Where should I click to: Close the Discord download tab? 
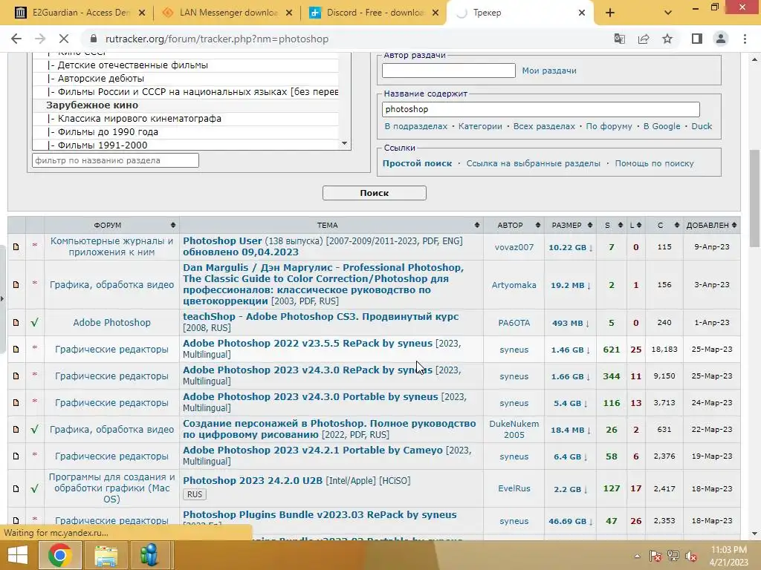pos(435,13)
